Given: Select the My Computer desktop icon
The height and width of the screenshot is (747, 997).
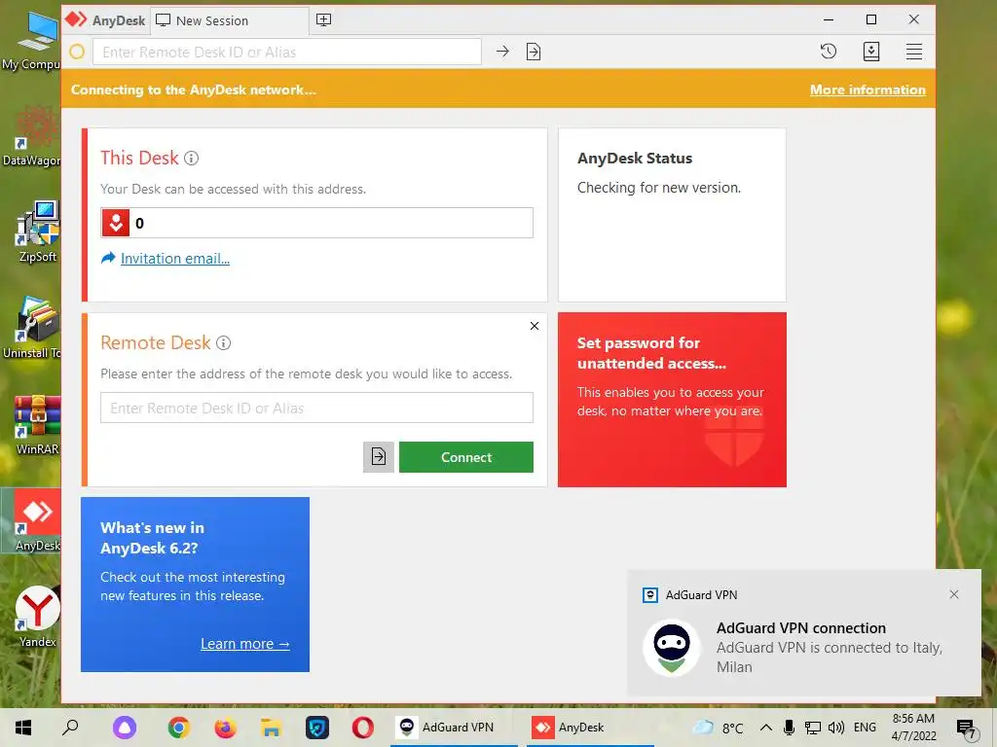Looking at the screenshot, I should click(x=32, y=40).
